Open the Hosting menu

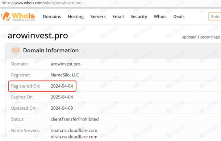tap(76, 17)
